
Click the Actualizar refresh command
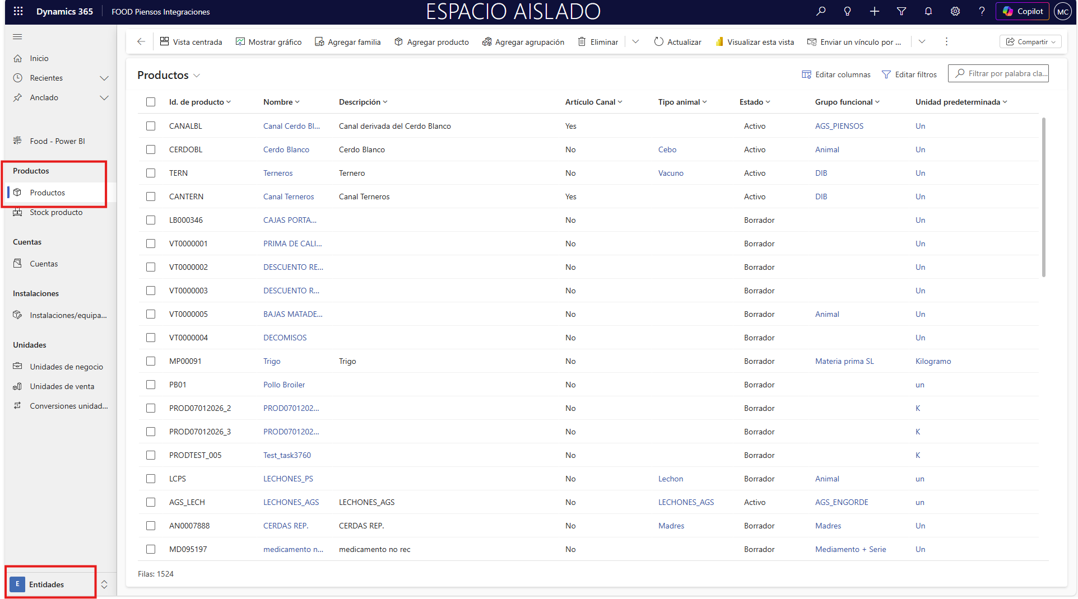coord(678,42)
